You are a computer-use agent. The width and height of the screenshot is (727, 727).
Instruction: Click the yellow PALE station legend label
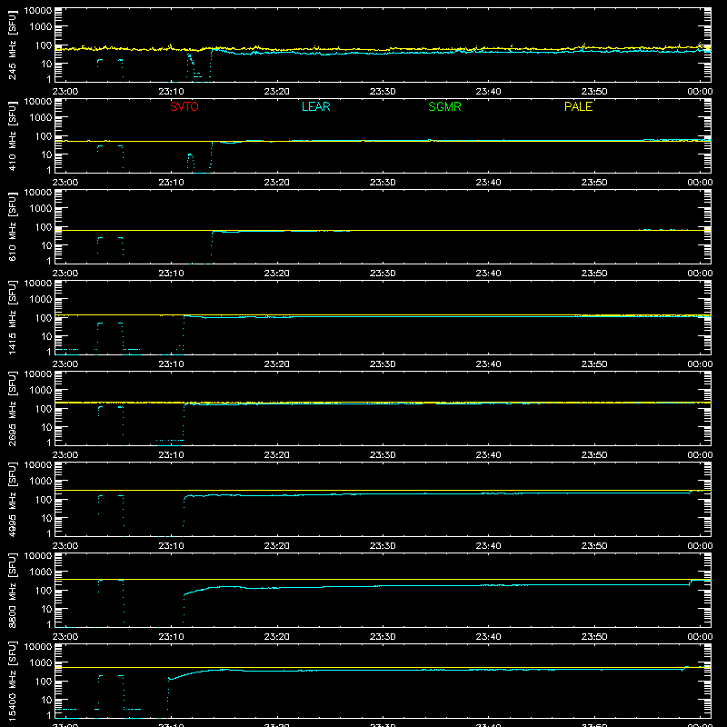(578, 106)
